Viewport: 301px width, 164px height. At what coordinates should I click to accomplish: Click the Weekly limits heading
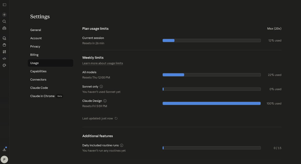[93, 58]
